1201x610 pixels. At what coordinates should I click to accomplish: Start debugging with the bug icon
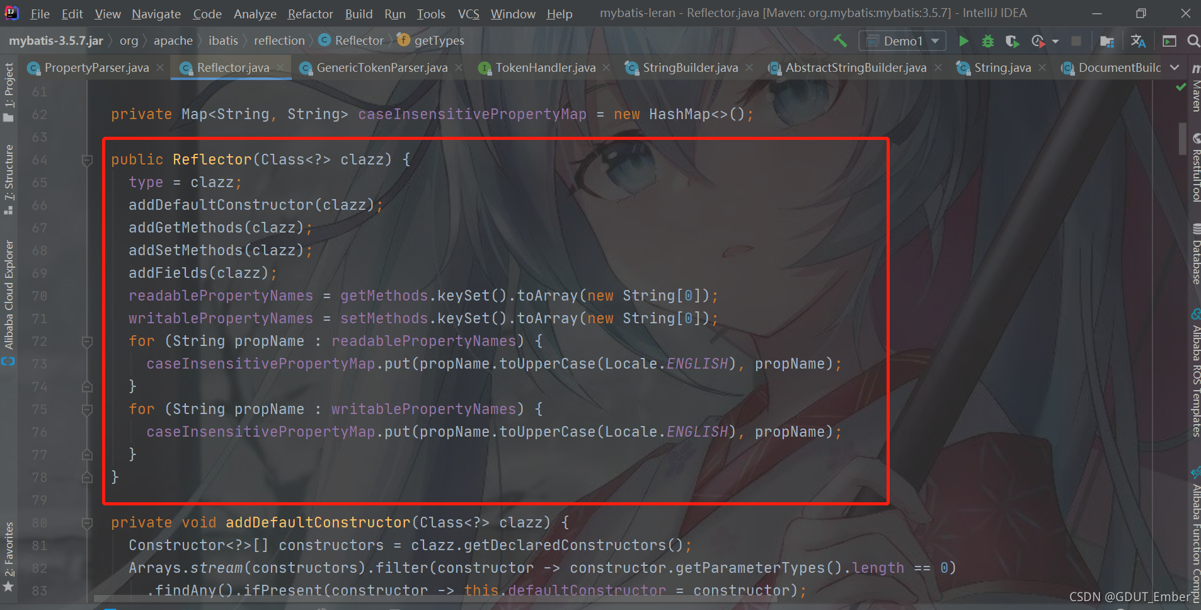coord(987,41)
